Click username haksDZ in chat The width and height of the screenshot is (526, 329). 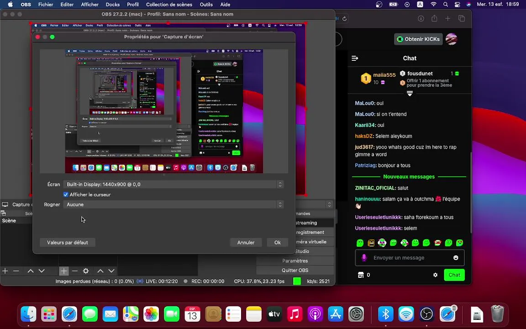[364, 136]
